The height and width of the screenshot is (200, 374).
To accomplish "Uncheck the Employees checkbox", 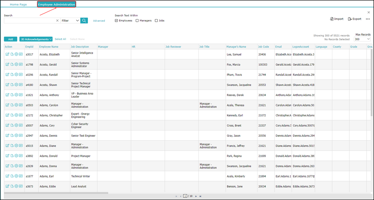I will [x=116, y=21].
